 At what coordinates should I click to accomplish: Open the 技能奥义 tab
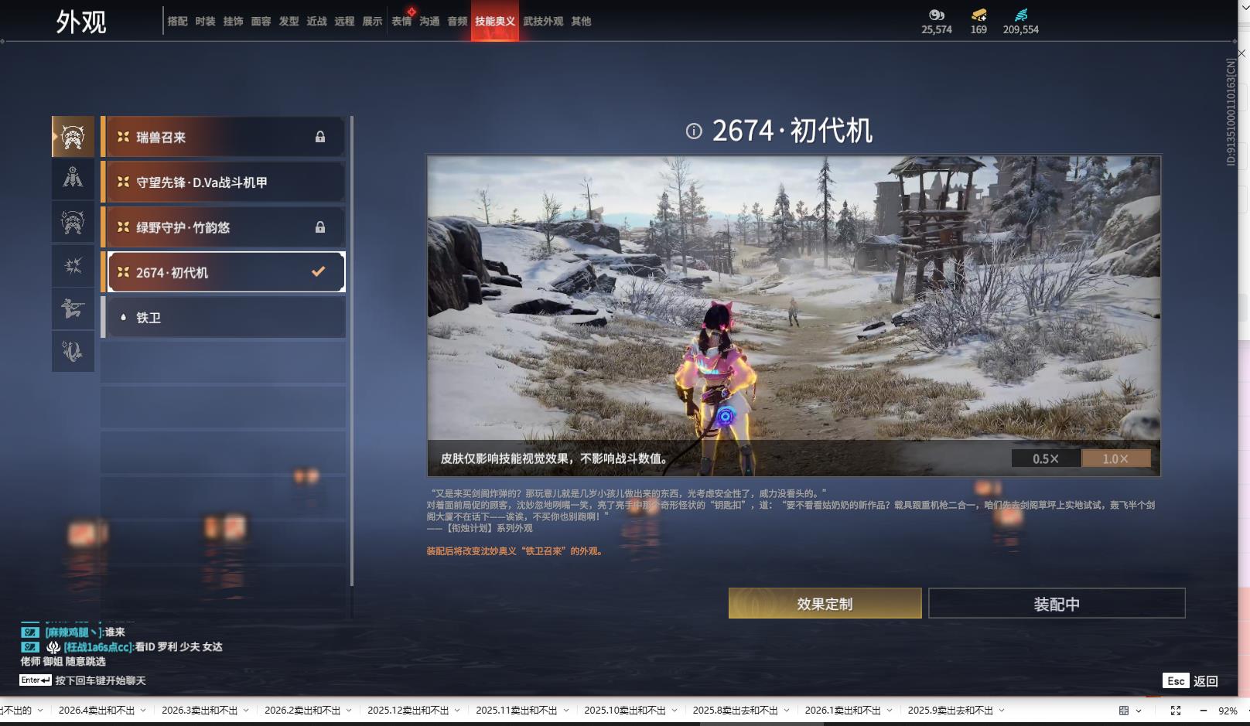(x=495, y=22)
